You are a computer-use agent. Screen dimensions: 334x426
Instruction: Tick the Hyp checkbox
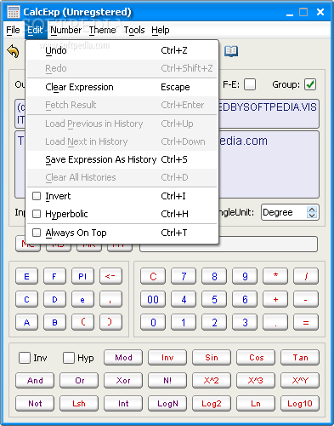pos(69,358)
